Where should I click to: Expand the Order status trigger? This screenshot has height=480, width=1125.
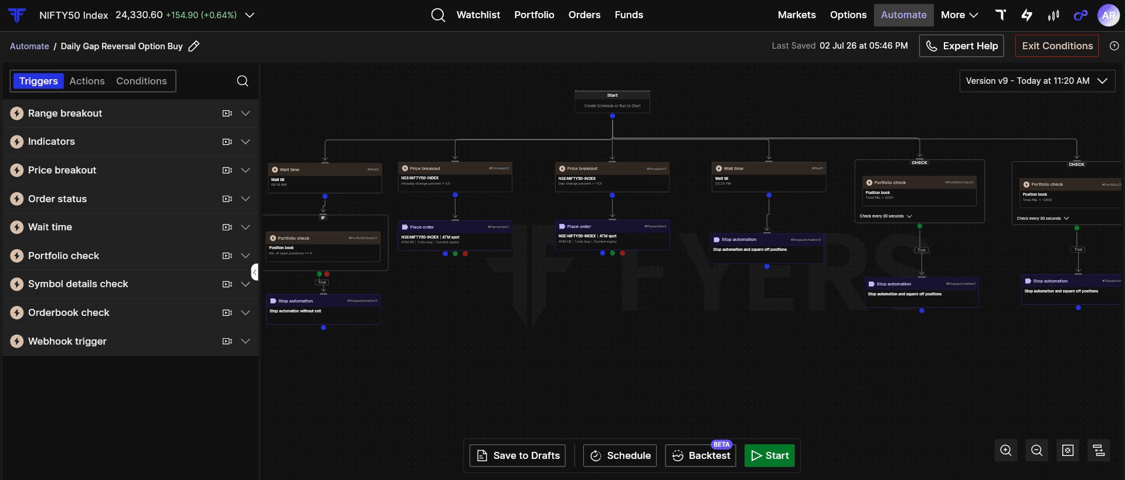pos(246,199)
